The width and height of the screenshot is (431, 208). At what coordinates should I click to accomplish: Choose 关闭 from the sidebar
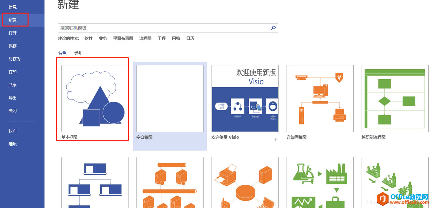pos(13,111)
